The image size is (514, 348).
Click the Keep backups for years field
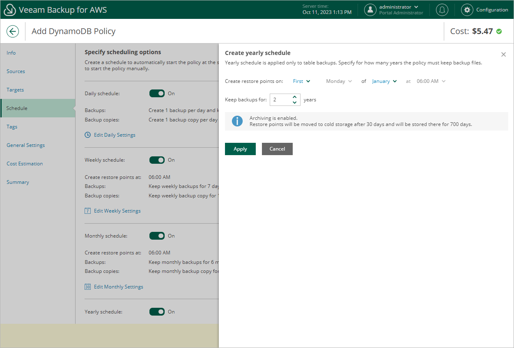[285, 100]
